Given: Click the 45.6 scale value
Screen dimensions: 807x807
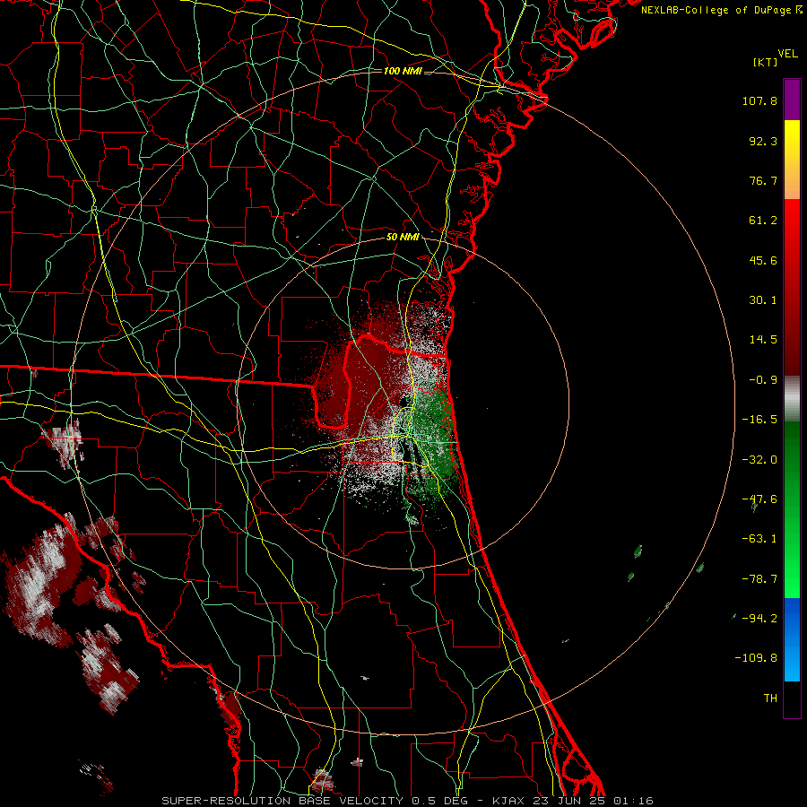Looking at the screenshot, I should 763,260.
